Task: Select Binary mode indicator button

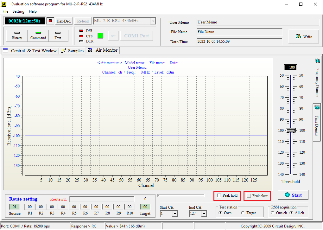Action: 17,36
